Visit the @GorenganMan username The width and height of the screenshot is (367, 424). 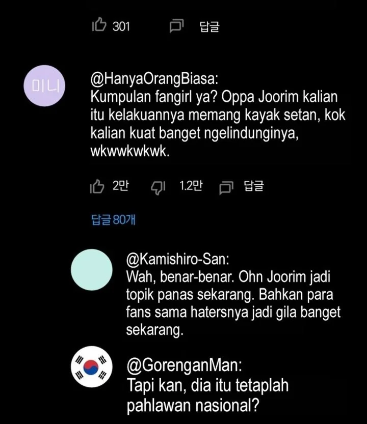[184, 365]
